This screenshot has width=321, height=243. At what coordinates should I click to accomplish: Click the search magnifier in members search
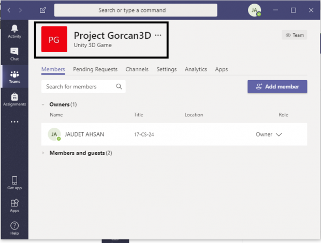click(x=119, y=86)
